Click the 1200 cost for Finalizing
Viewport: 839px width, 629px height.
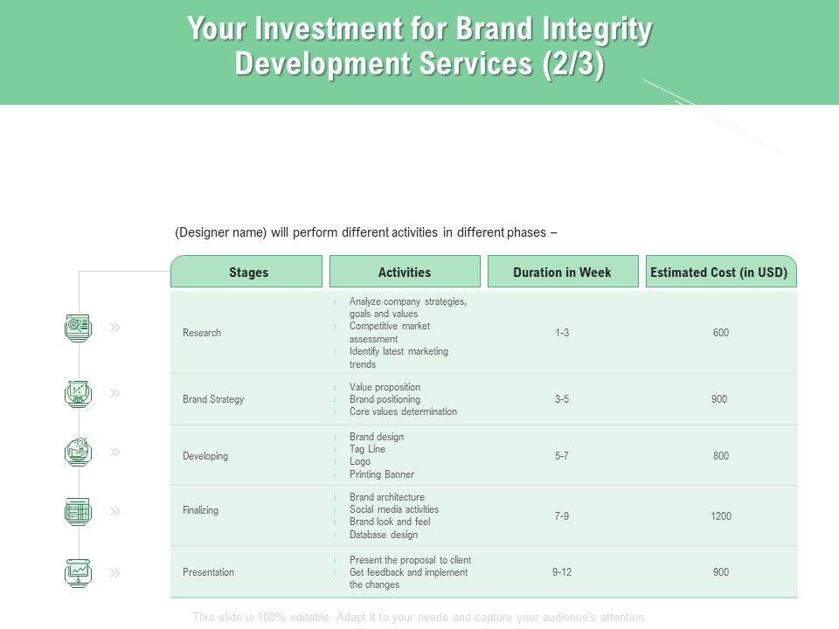(720, 516)
